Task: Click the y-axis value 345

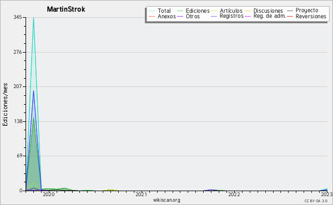Action: 18,17
